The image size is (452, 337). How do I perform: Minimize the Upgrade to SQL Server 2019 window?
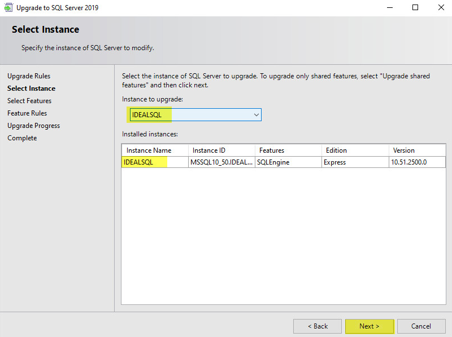pos(390,8)
